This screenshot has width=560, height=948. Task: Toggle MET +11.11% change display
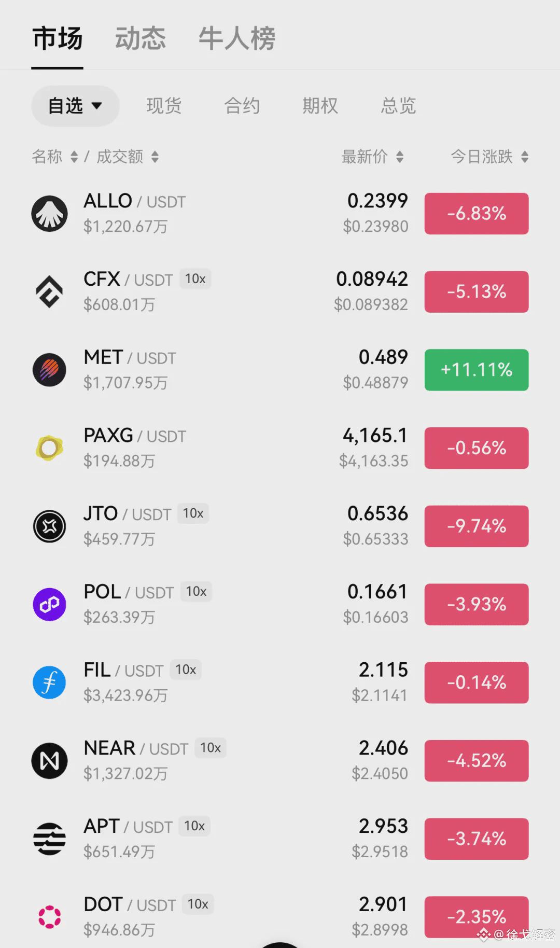pyautogui.click(x=477, y=370)
